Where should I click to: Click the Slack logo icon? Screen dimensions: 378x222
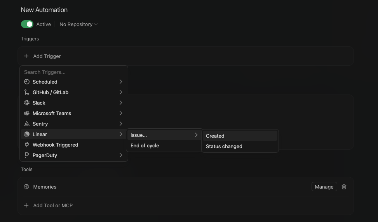click(27, 103)
